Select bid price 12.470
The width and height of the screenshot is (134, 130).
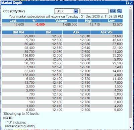coord(57,86)
